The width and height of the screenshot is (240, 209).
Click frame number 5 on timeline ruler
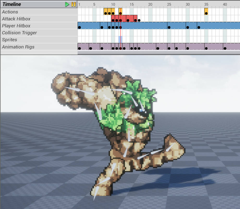tap(94, 4)
